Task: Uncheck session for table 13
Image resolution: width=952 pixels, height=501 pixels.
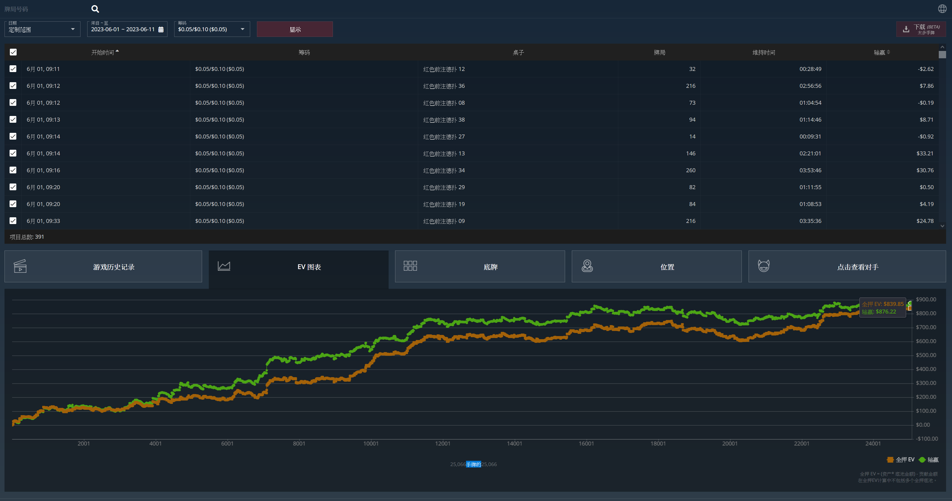Action: point(13,153)
